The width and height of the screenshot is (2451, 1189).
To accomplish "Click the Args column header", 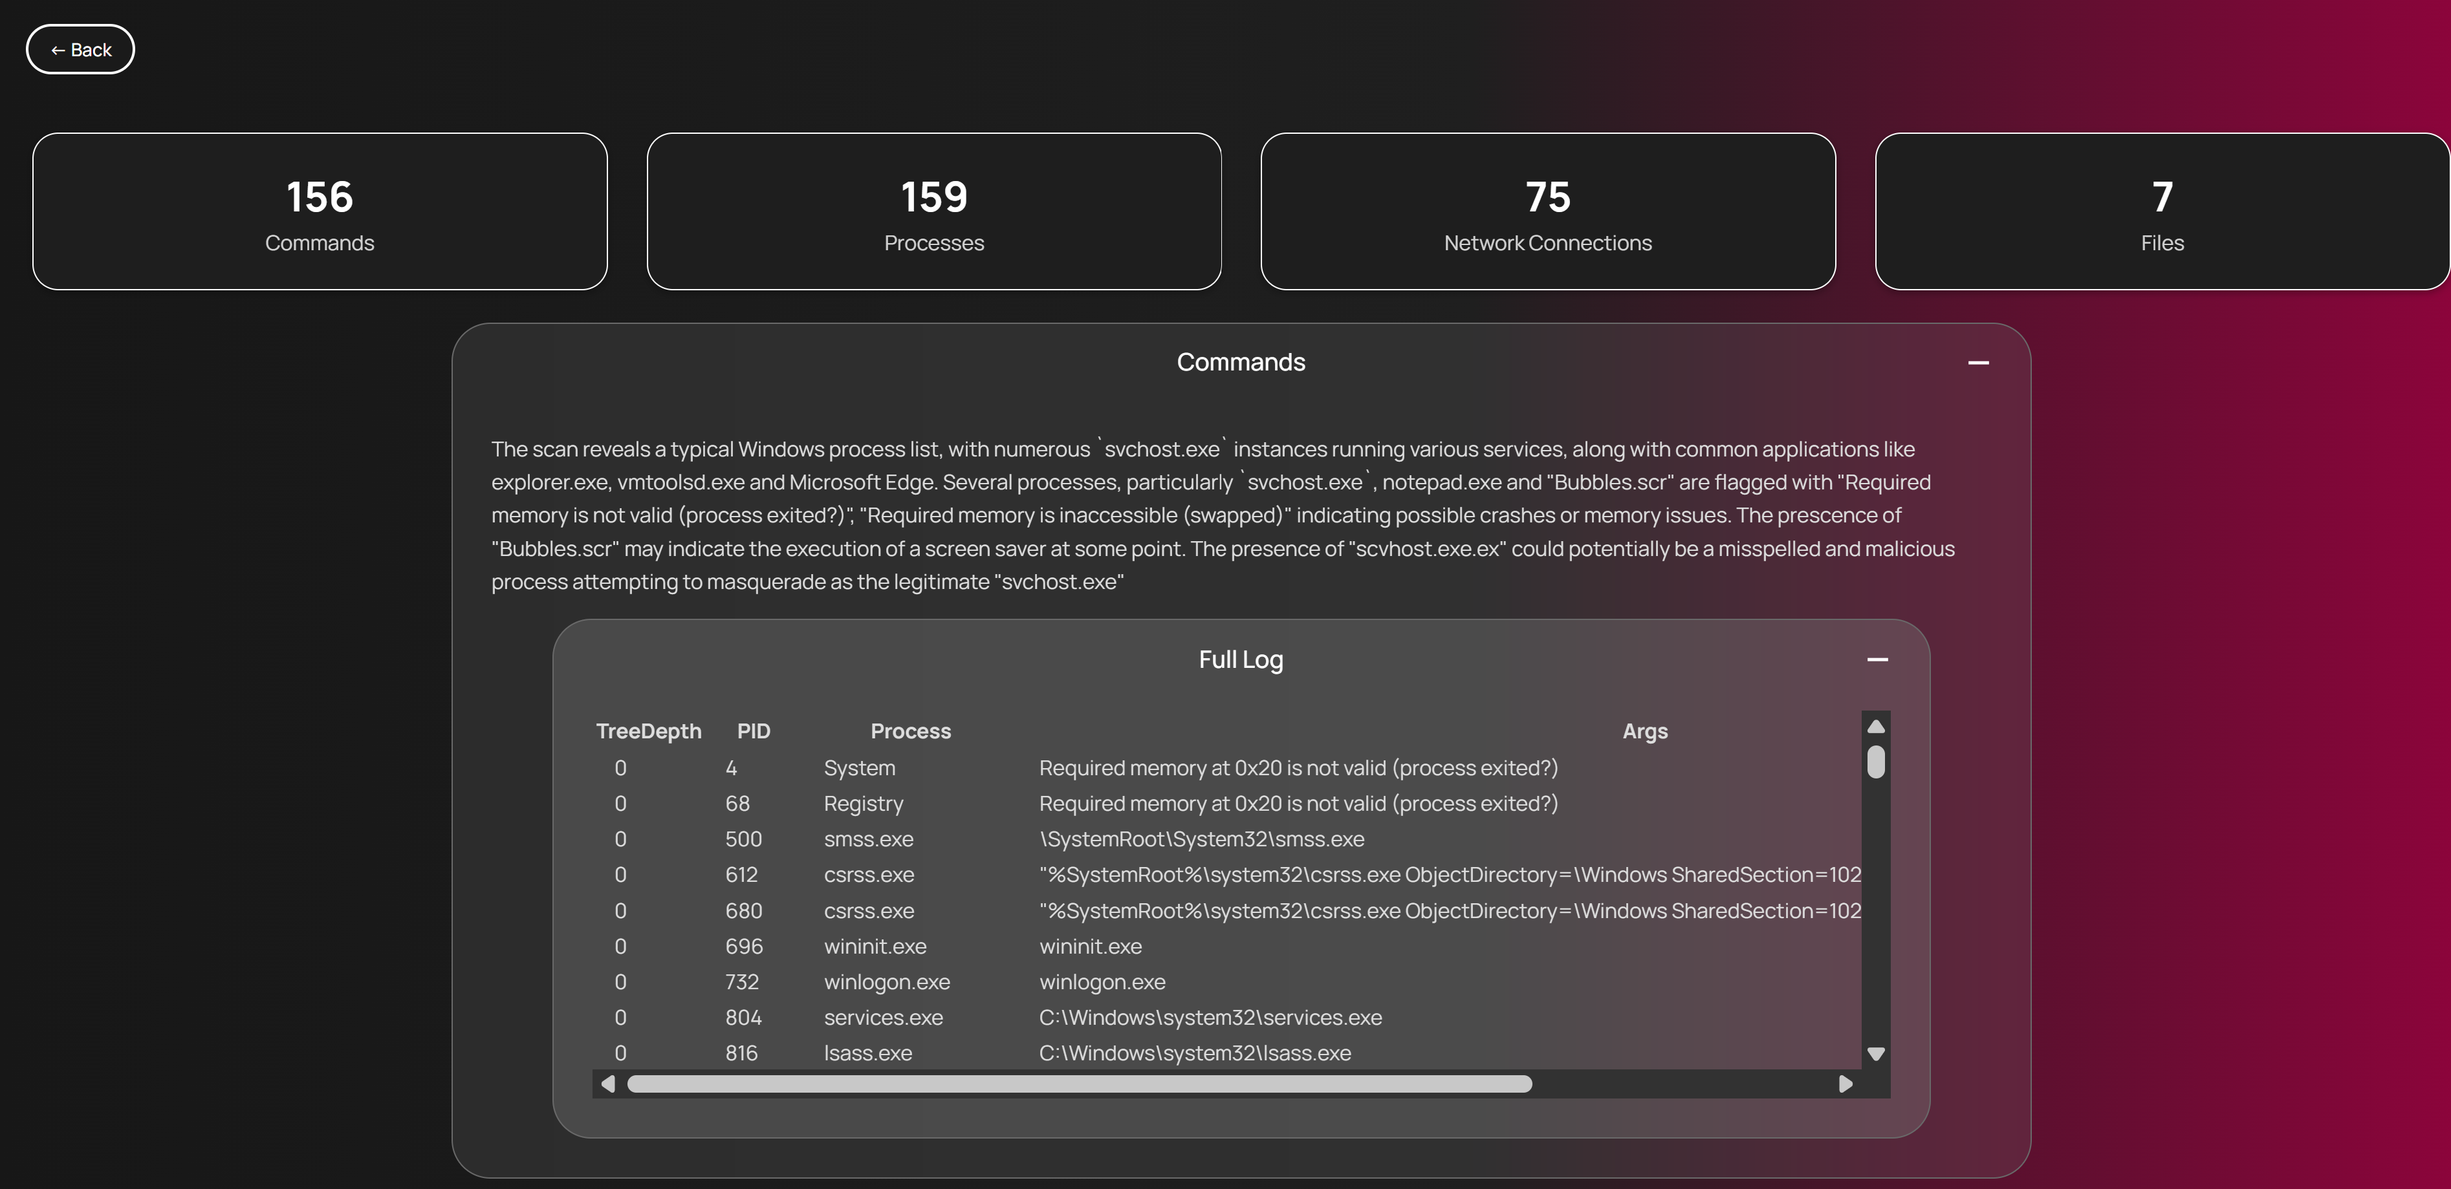I will pyautogui.click(x=1644, y=731).
